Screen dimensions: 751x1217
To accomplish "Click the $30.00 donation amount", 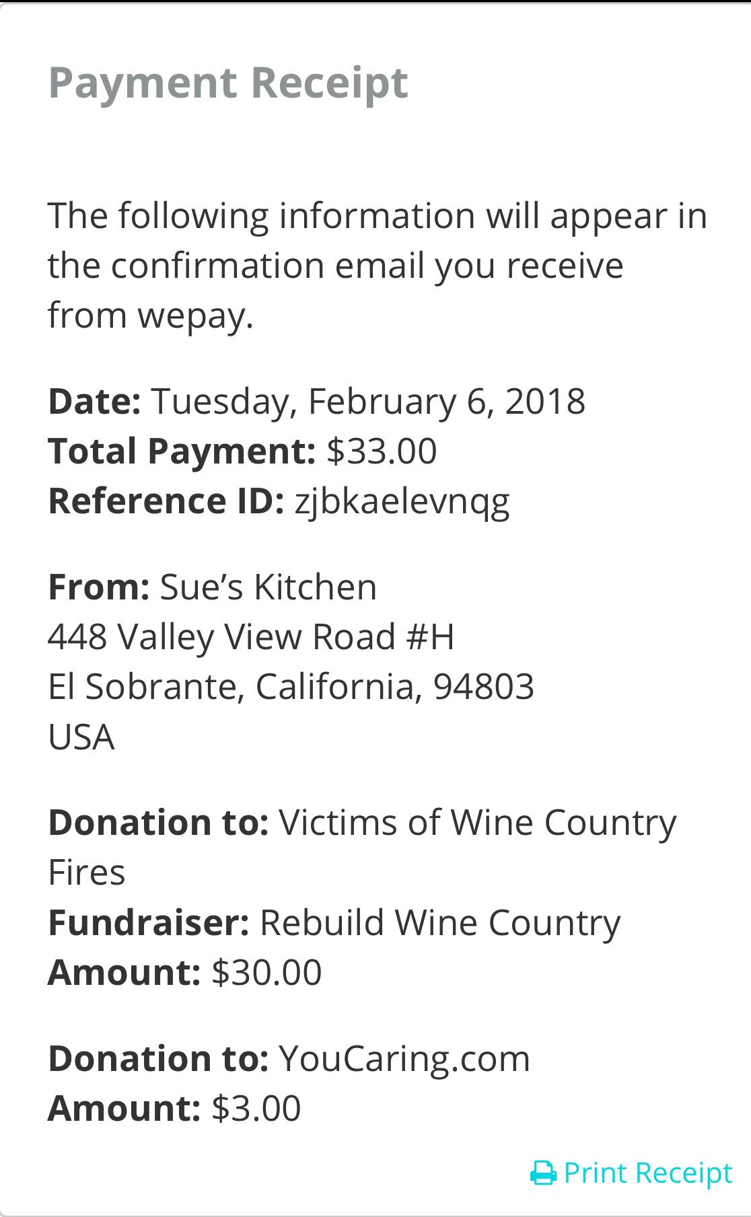I will pyautogui.click(x=266, y=973).
